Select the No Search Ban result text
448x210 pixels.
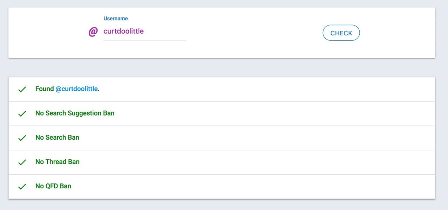pyautogui.click(x=57, y=138)
